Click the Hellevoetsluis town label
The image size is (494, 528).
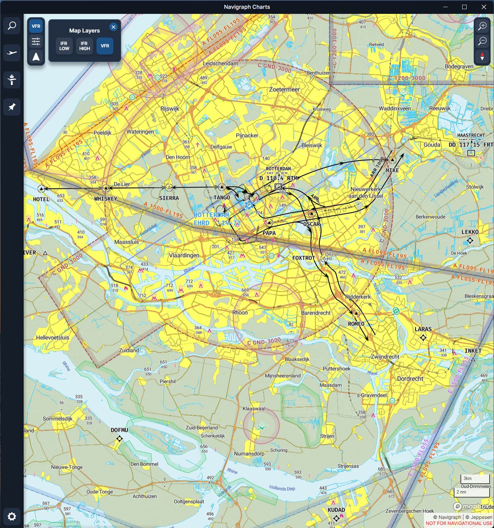[52, 337]
